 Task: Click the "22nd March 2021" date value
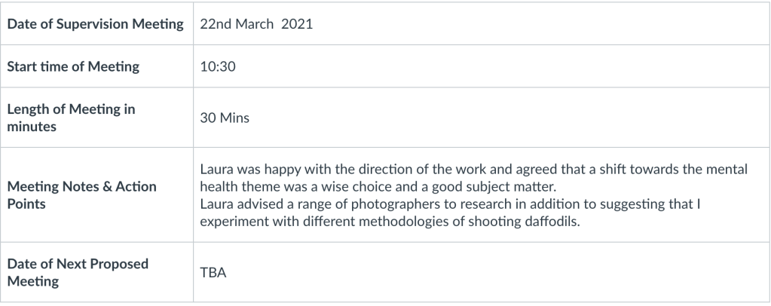coord(256,24)
